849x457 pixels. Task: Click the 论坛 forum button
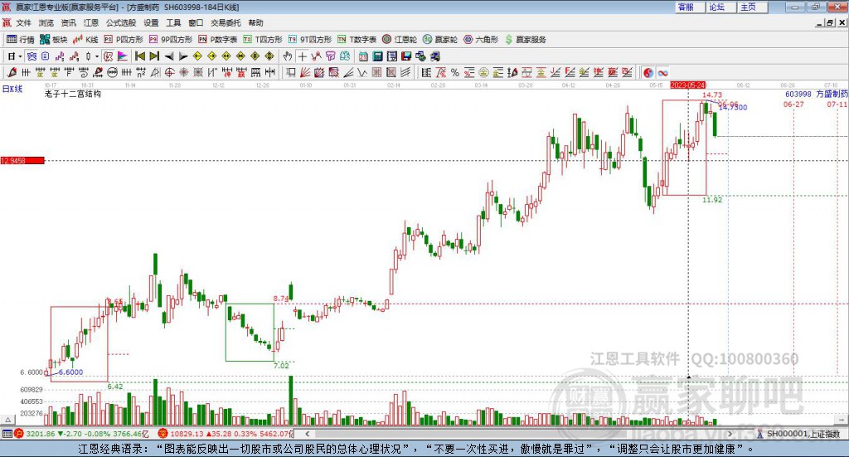[721, 7]
